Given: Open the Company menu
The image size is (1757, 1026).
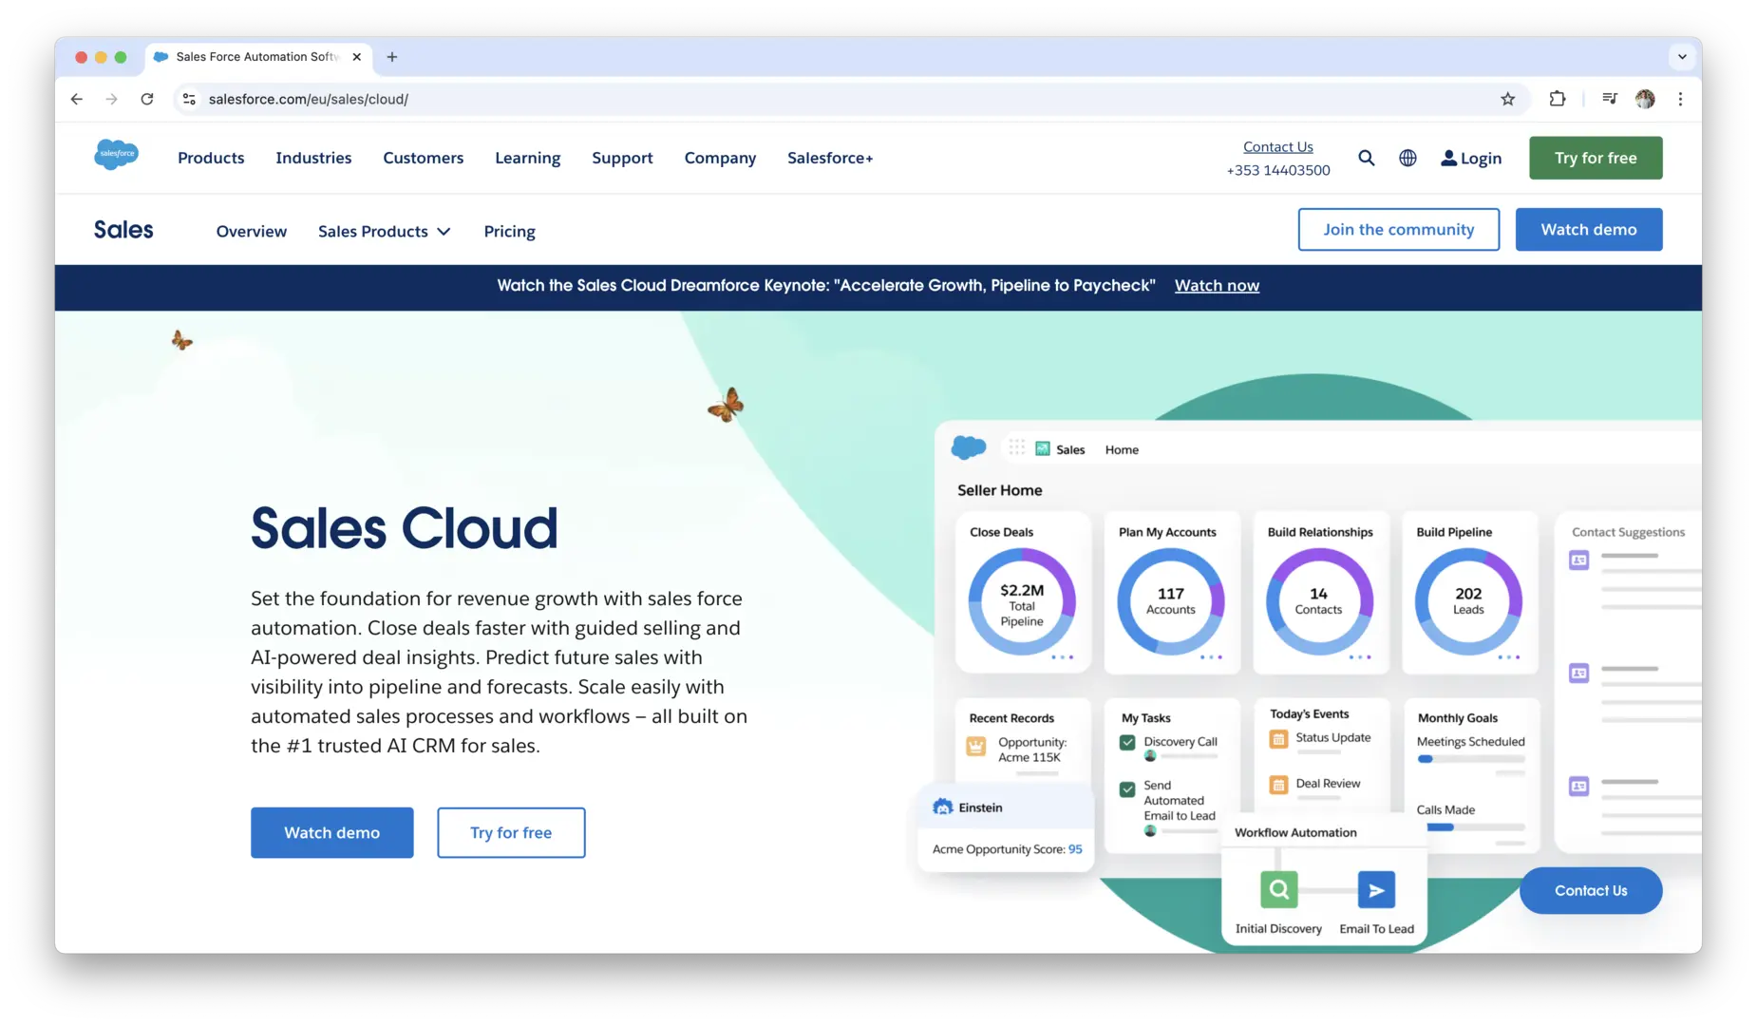Looking at the screenshot, I should 720,158.
